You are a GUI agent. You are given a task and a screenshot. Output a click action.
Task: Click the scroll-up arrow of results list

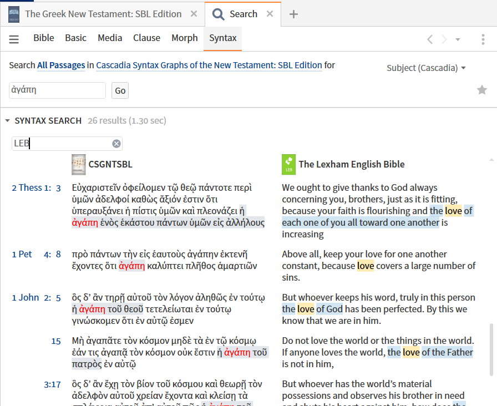[x=491, y=160]
